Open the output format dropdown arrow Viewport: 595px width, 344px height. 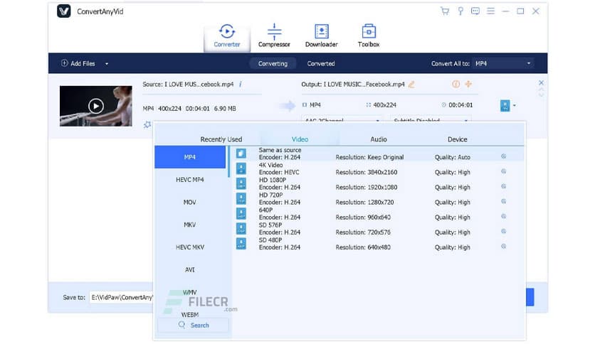[x=515, y=106]
